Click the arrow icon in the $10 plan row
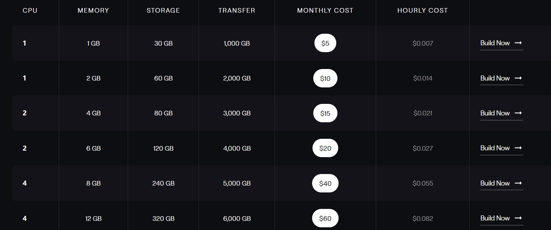 (x=518, y=78)
